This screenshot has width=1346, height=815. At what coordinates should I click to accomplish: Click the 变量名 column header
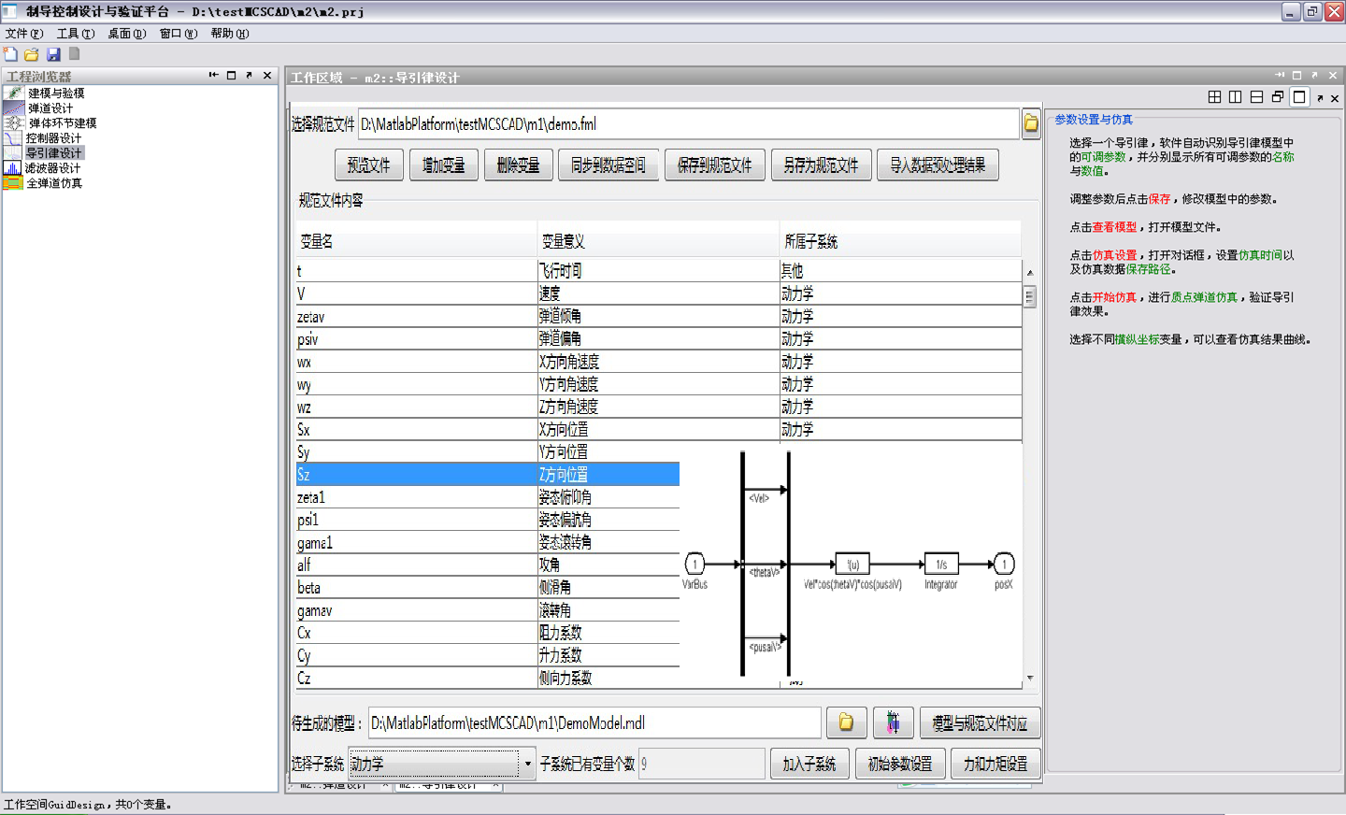pos(416,241)
